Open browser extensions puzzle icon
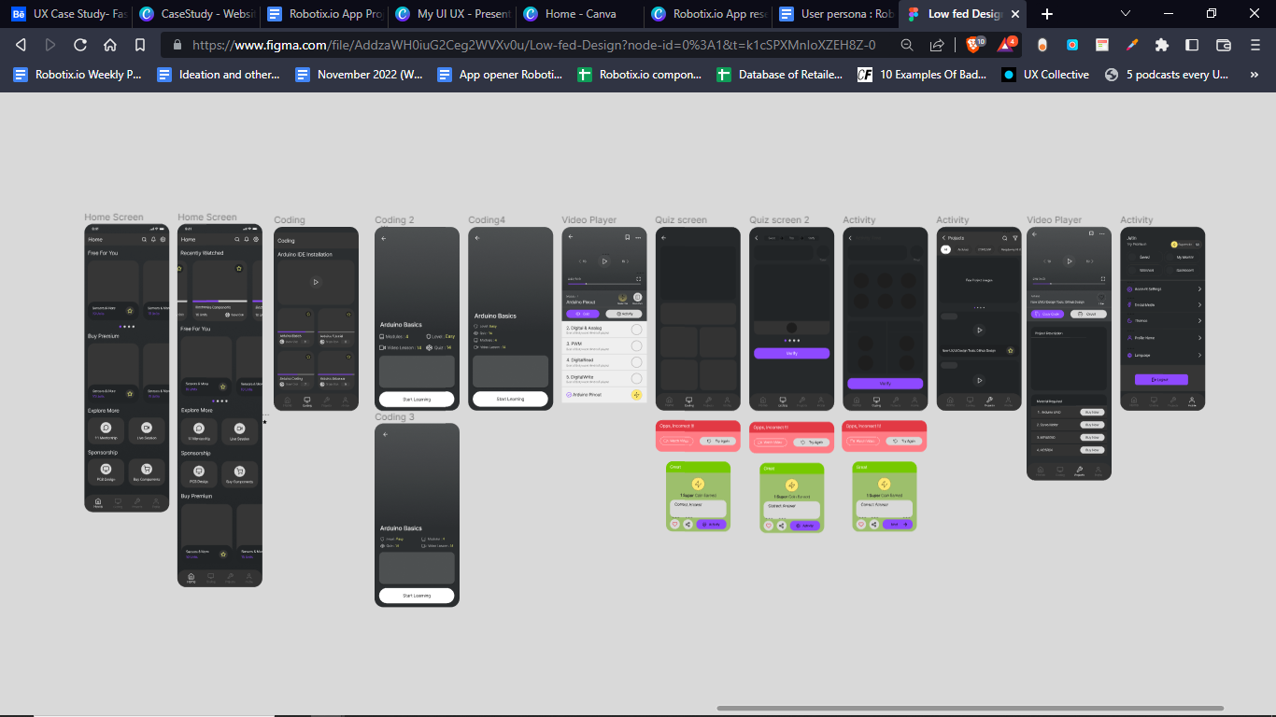1276x717 pixels. tap(1161, 45)
